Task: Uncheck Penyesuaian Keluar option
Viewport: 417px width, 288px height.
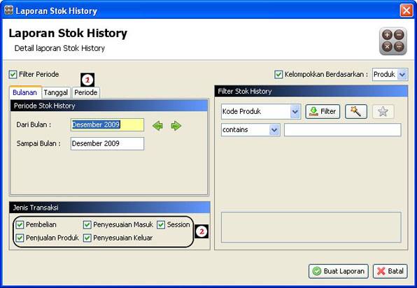Action: (x=87, y=238)
